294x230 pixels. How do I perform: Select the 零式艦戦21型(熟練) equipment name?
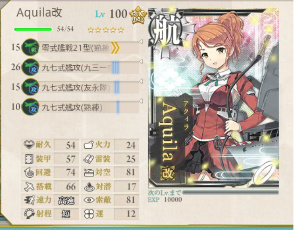[76, 48]
